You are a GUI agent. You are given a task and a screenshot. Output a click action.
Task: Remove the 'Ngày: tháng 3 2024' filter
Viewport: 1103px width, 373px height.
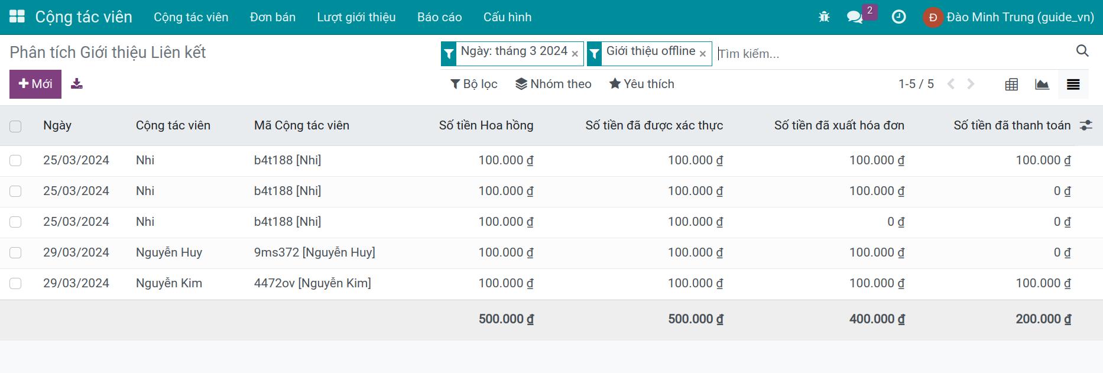[575, 54]
